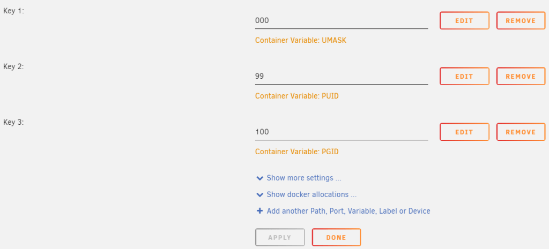Click the chevron icon beside Show docker allocations

click(x=260, y=194)
